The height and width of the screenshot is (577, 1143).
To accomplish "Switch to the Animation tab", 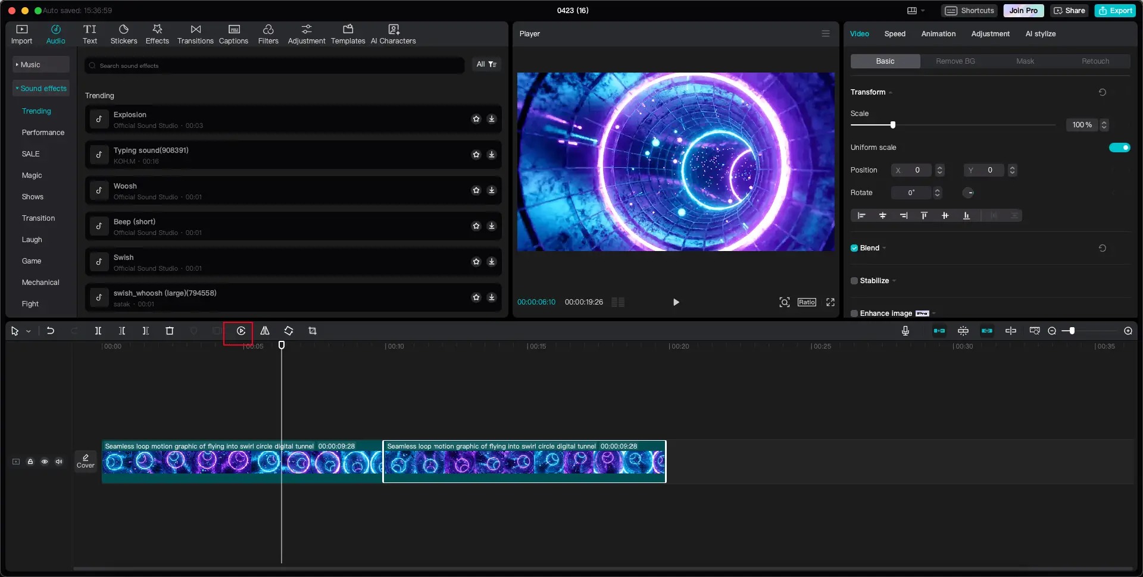I will pyautogui.click(x=938, y=34).
